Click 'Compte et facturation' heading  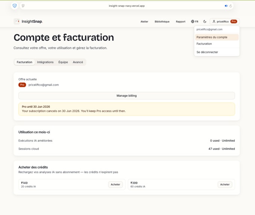pyautogui.click(x=64, y=38)
